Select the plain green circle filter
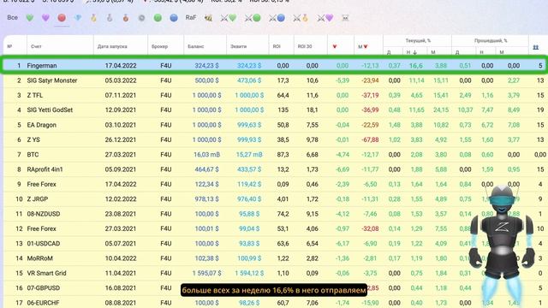 click(158, 18)
